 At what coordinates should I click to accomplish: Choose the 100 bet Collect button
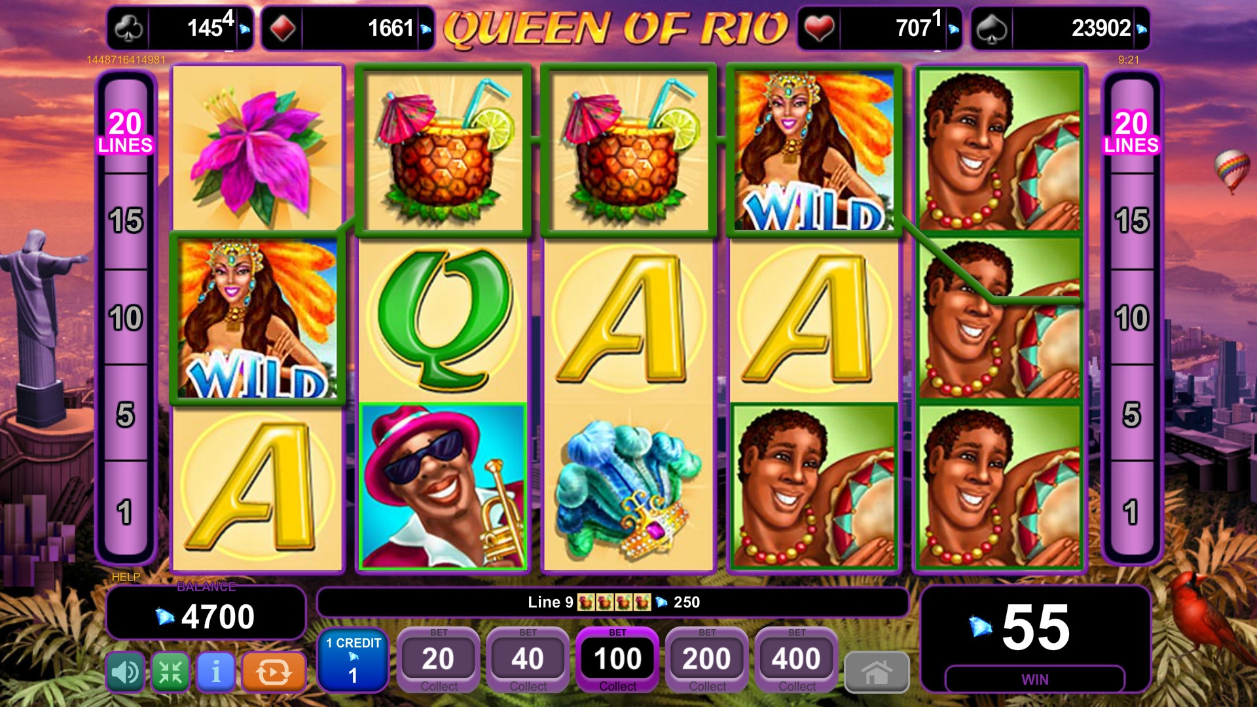pos(617,660)
